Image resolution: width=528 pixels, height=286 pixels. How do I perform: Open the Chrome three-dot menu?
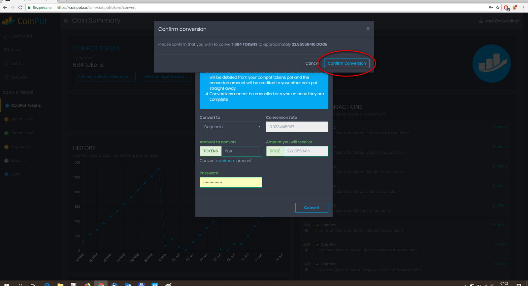pos(523,7)
